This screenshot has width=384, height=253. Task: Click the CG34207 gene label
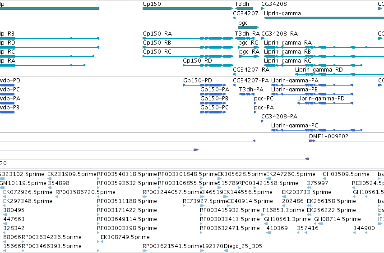[x=245, y=14]
